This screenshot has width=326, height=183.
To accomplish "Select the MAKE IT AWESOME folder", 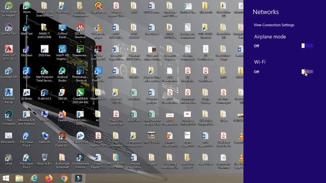I will pos(44,31).
